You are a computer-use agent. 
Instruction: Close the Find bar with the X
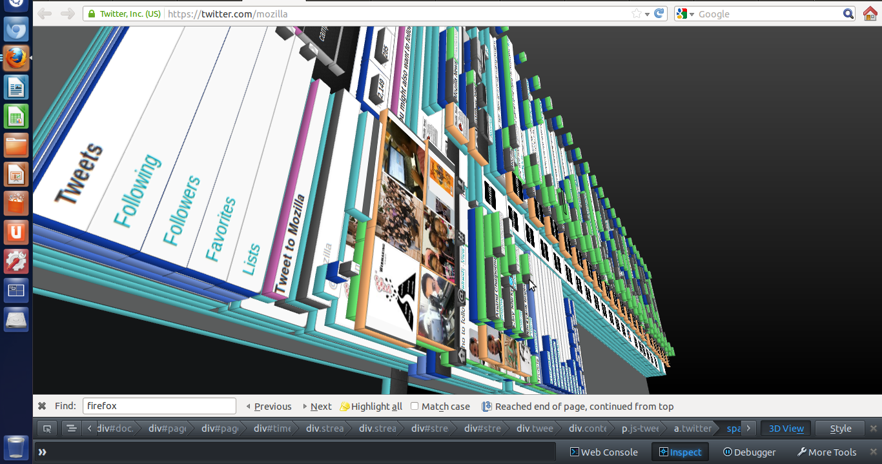pyautogui.click(x=42, y=406)
